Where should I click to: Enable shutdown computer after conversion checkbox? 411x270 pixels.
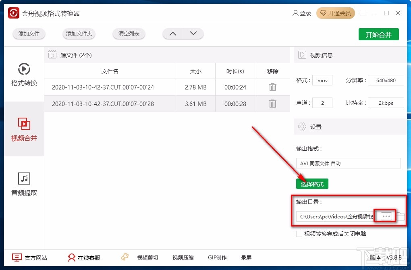pyautogui.click(x=299, y=234)
